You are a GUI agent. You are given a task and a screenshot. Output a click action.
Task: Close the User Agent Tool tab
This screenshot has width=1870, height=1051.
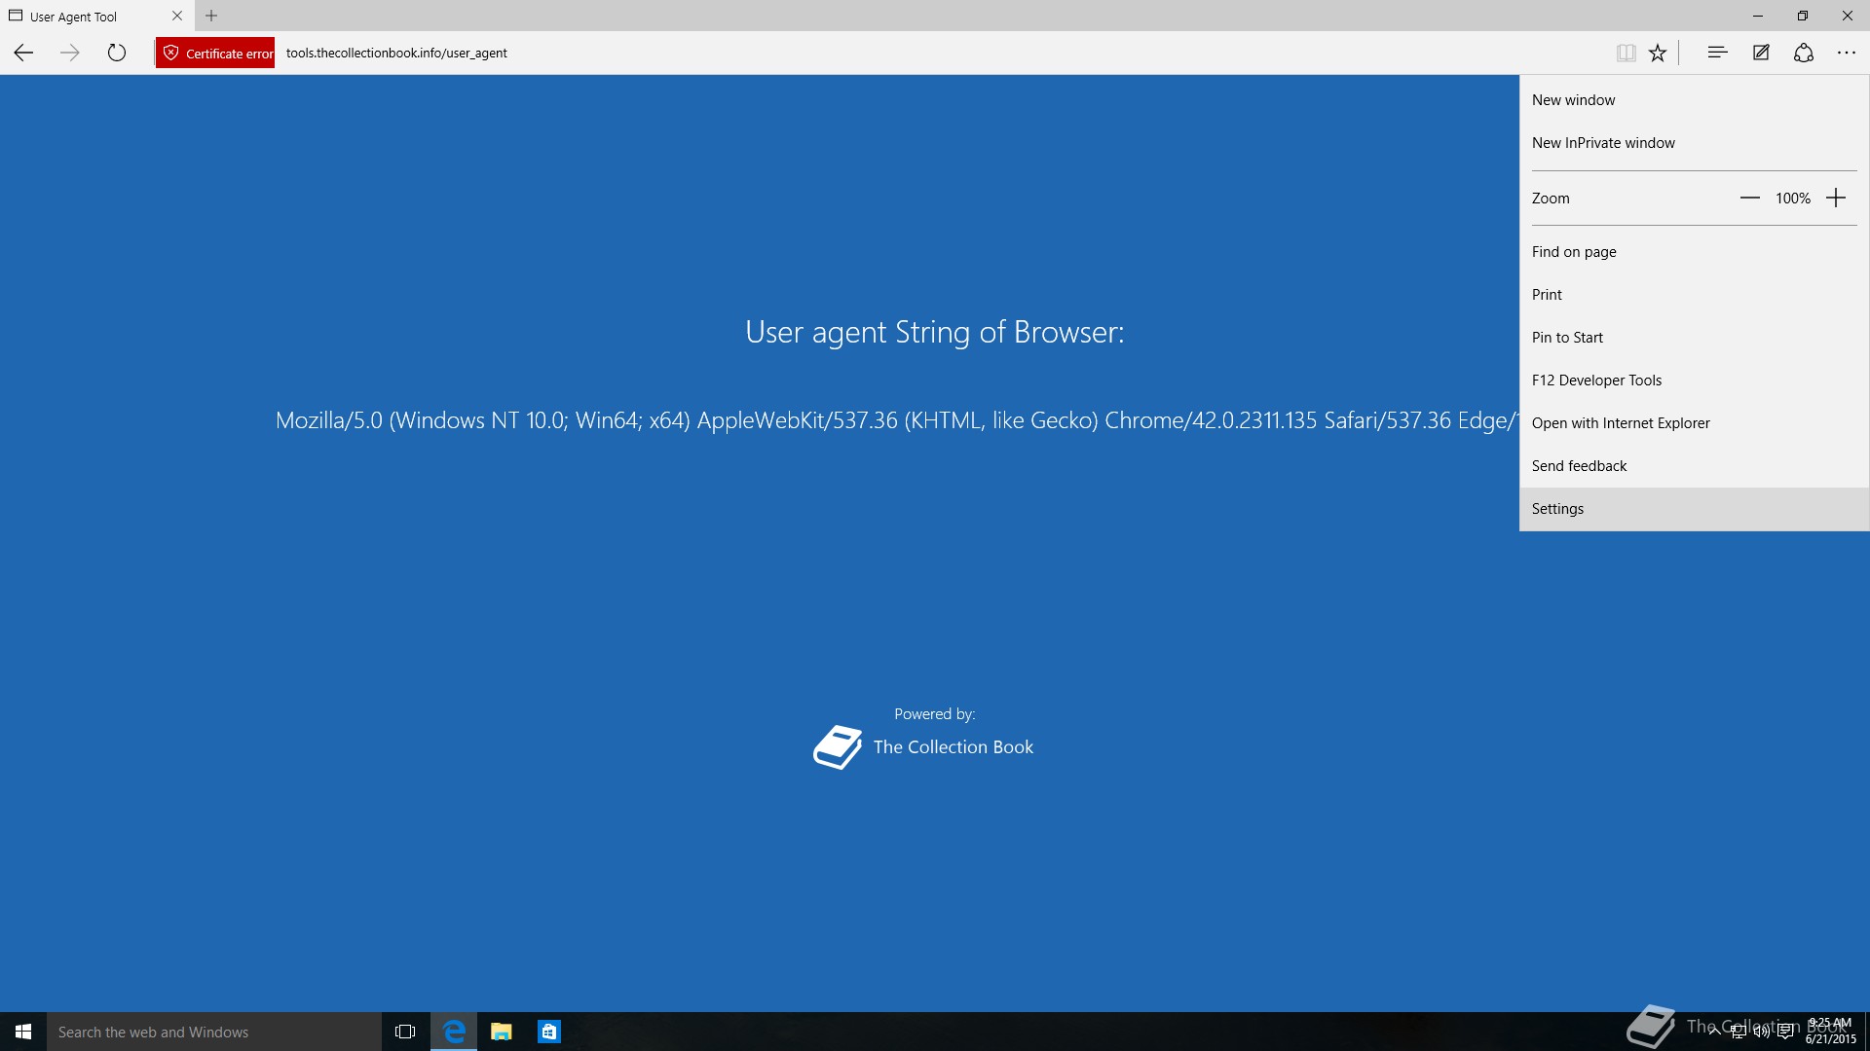click(177, 16)
